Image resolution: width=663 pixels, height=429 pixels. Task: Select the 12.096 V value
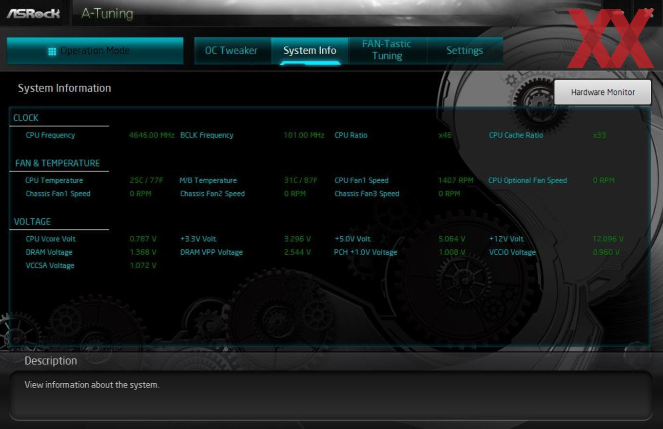click(x=608, y=239)
